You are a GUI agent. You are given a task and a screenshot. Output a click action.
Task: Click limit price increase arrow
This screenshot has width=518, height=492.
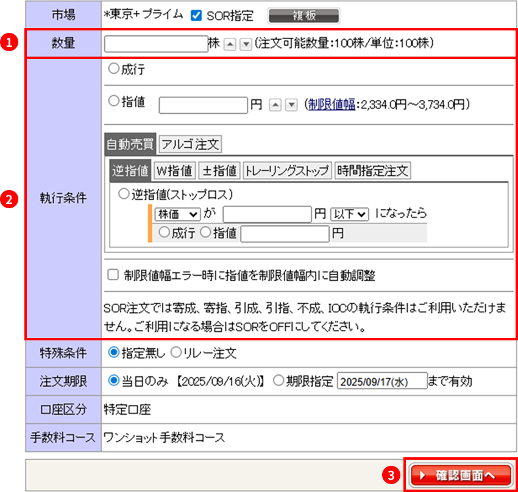click(275, 105)
